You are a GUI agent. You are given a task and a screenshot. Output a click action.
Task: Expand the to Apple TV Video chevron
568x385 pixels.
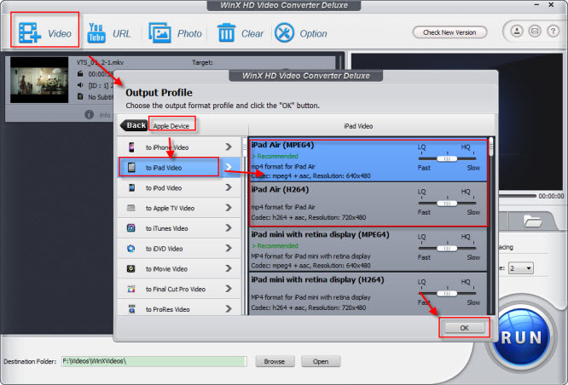point(229,208)
